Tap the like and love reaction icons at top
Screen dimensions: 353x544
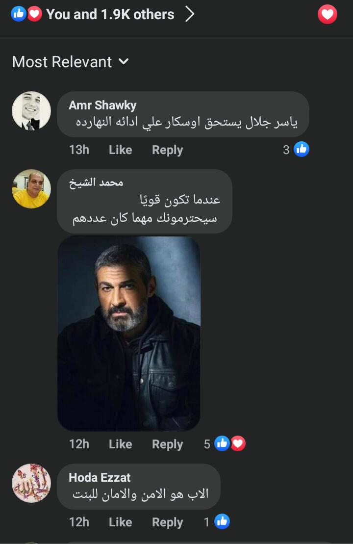[x=26, y=14]
